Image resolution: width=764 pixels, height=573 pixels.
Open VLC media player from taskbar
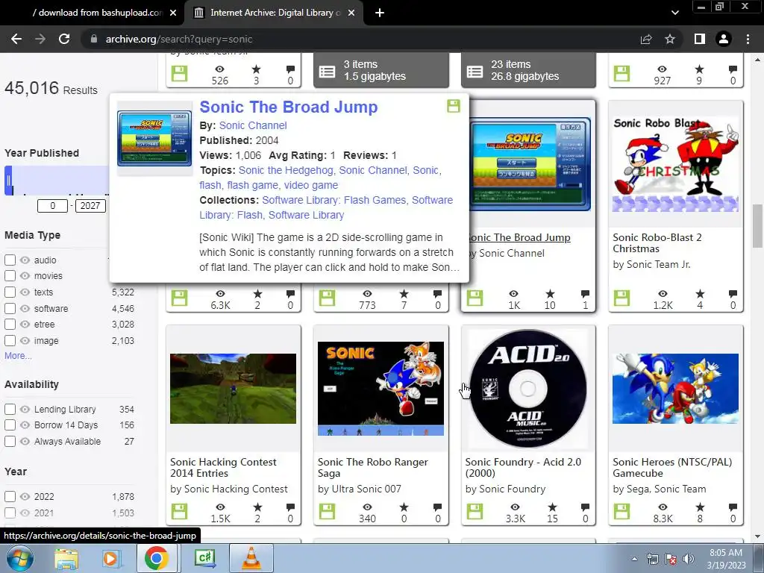[251, 558]
